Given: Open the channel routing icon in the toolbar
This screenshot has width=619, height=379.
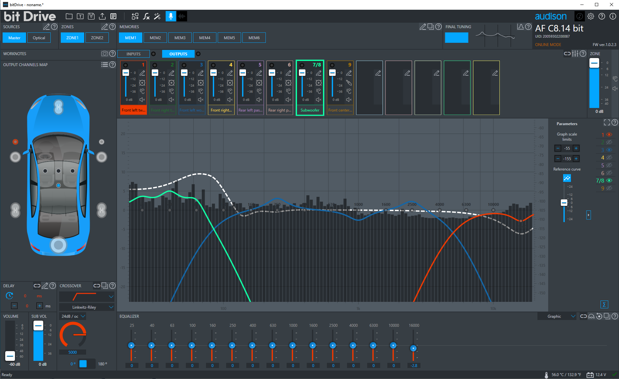Looking at the screenshot, I should (135, 16).
